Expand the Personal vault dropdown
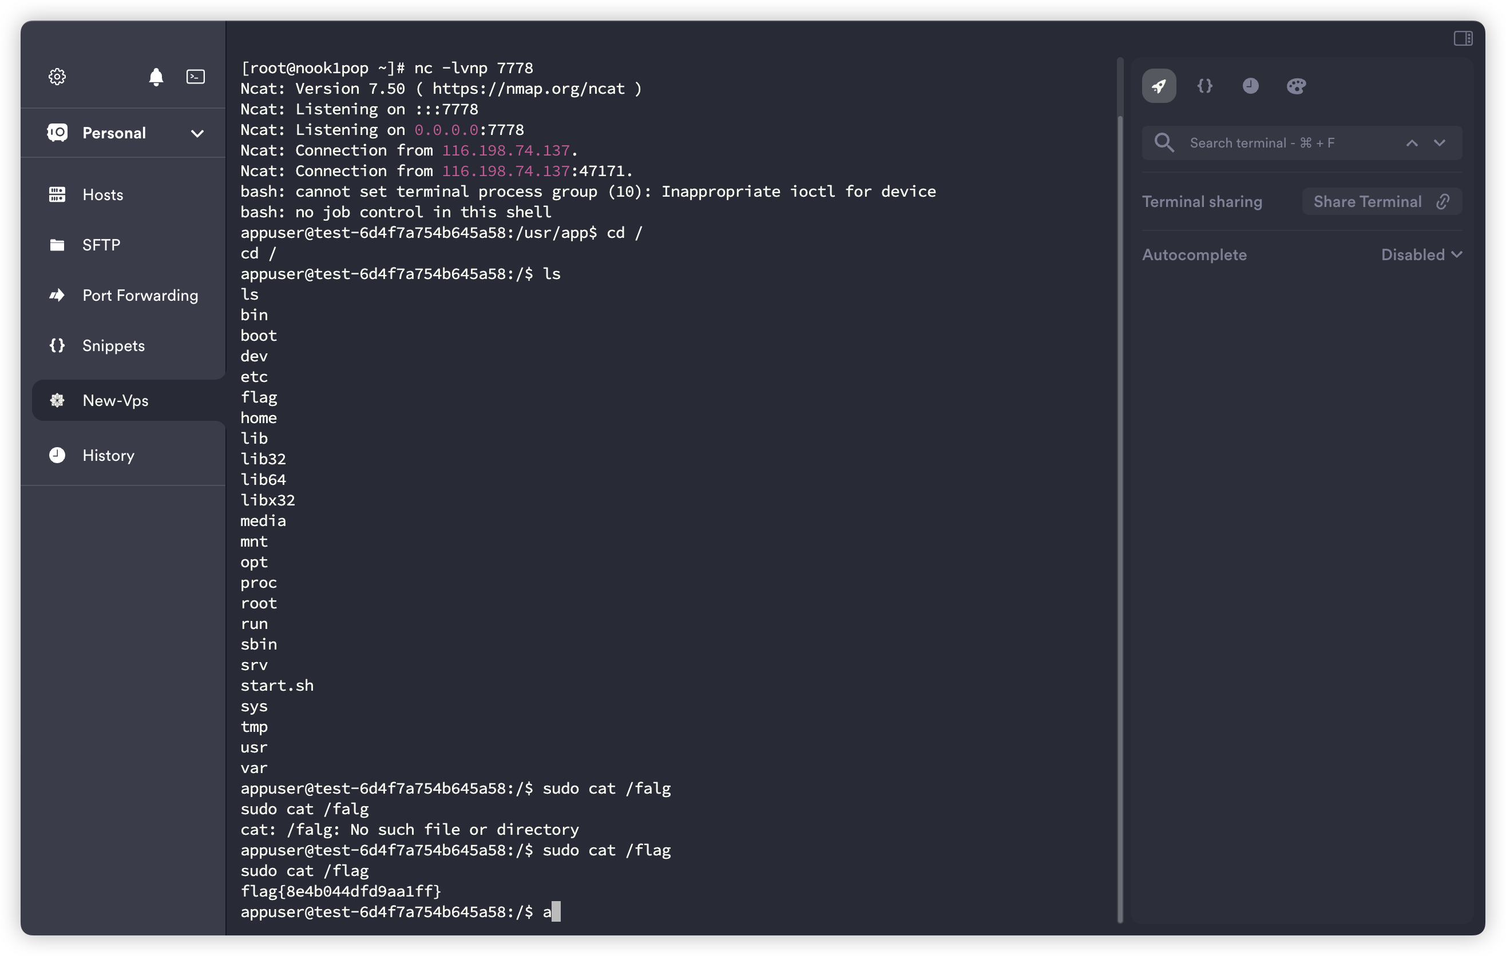 click(197, 133)
